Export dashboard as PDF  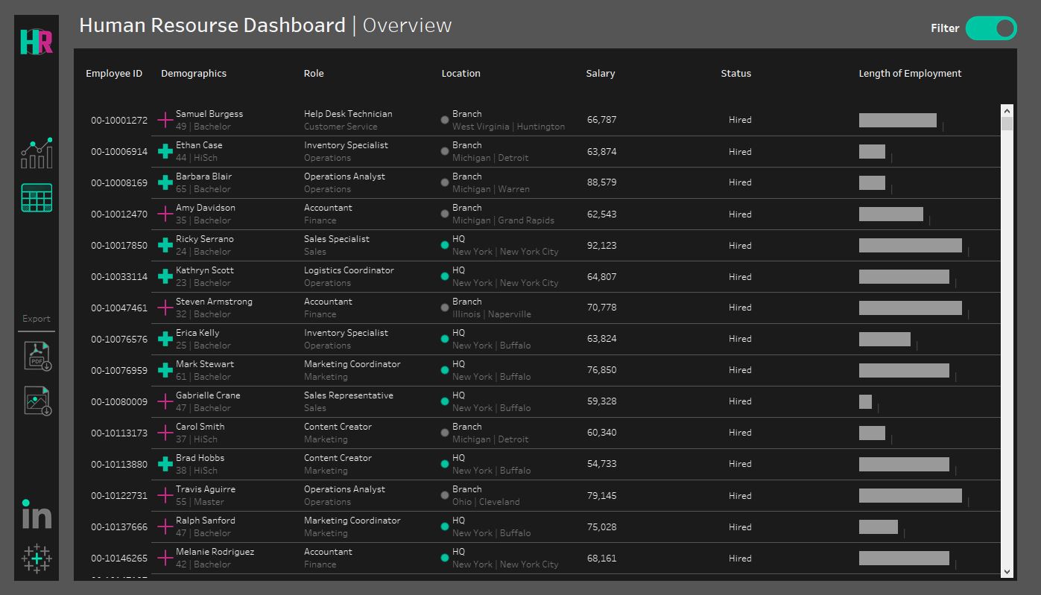pos(37,356)
